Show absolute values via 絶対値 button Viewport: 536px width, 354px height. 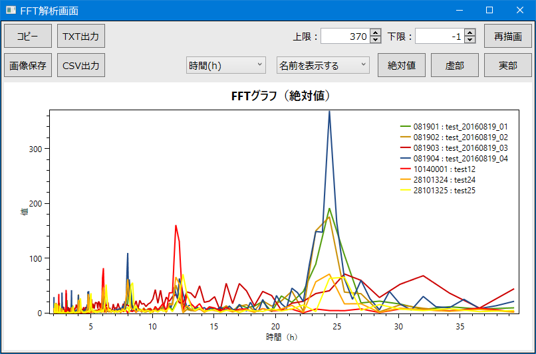(401, 65)
